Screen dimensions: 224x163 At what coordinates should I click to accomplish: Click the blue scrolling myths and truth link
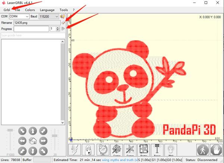[x=119, y=160]
